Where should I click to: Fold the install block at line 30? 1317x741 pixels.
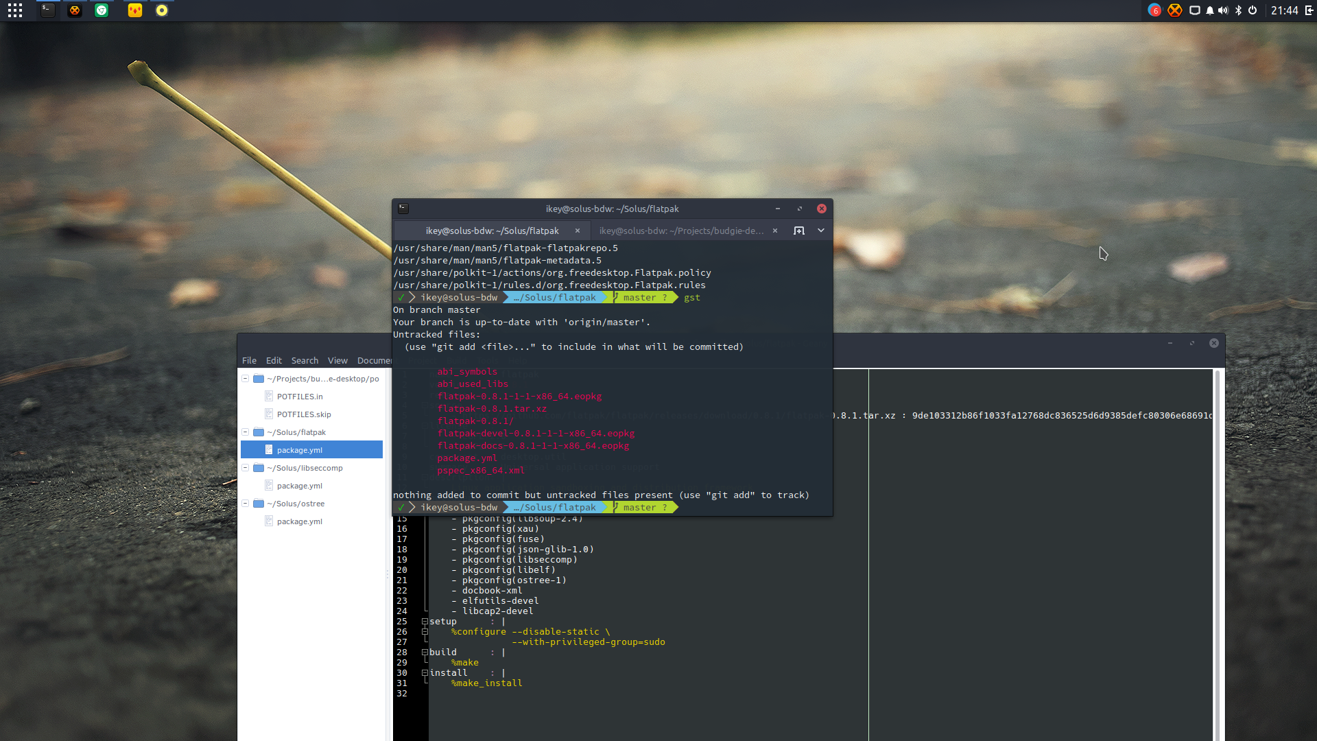[425, 673]
